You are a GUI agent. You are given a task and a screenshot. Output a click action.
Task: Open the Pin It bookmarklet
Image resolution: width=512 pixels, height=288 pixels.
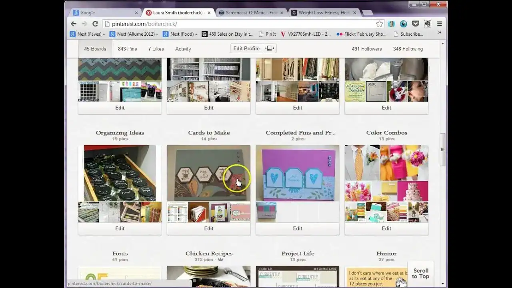[x=268, y=34]
